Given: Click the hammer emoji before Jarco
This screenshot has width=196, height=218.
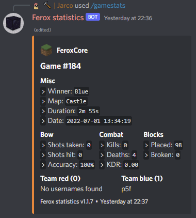Looking at the screenshot, I should coord(47,5).
